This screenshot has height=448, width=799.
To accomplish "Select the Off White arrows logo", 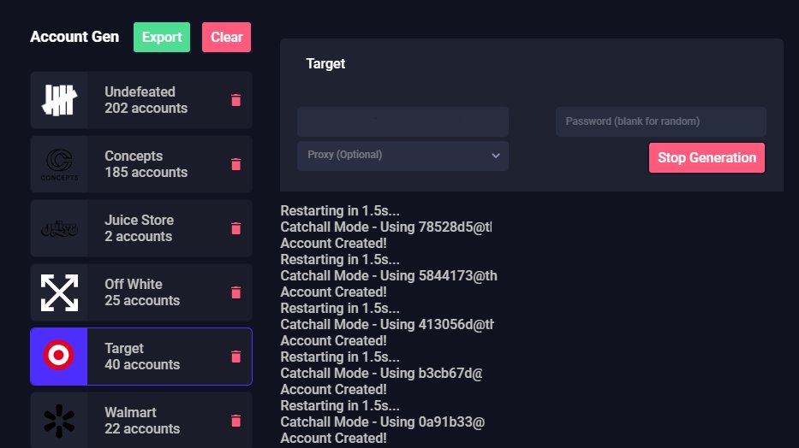I will click(x=60, y=292).
